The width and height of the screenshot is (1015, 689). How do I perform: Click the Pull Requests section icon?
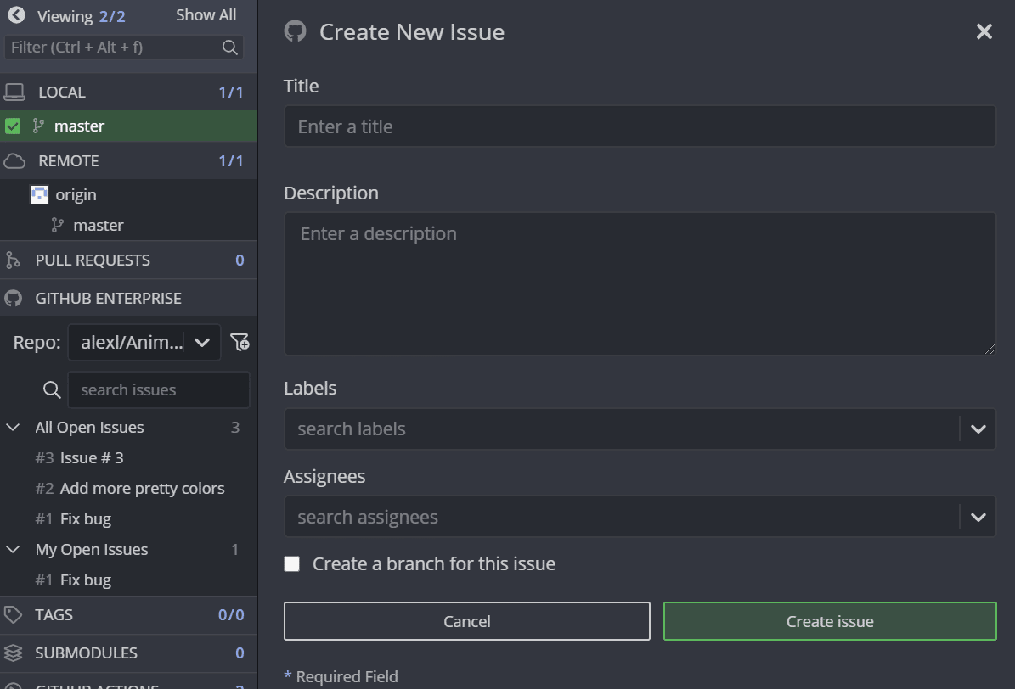tap(13, 260)
